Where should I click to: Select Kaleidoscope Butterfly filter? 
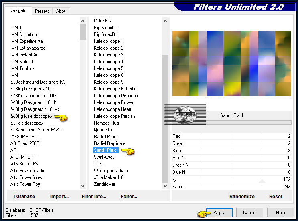[115, 89]
